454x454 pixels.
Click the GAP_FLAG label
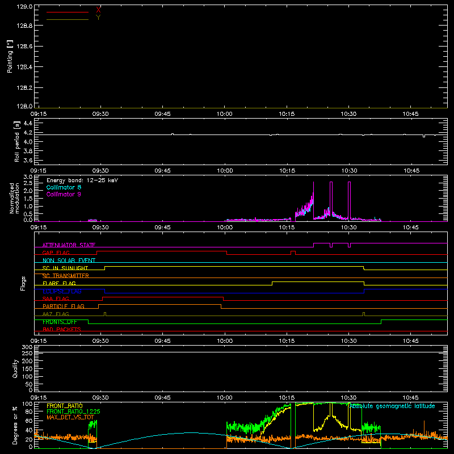(56, 253)
